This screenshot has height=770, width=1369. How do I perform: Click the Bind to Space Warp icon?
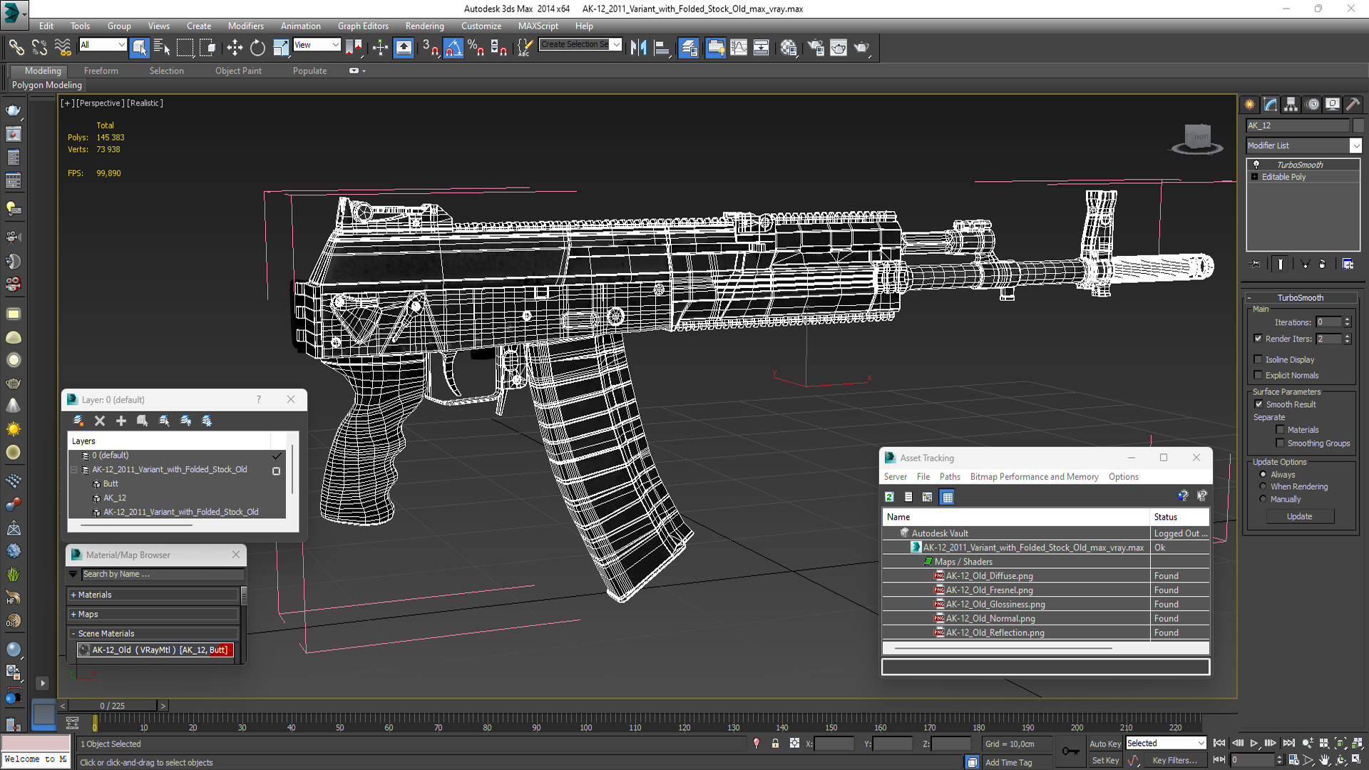tap(63, 48)
